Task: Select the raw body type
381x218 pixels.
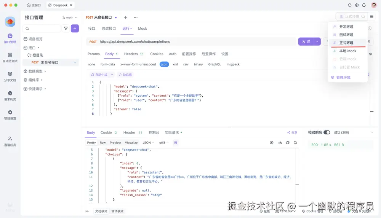Action: click(186, 64)
